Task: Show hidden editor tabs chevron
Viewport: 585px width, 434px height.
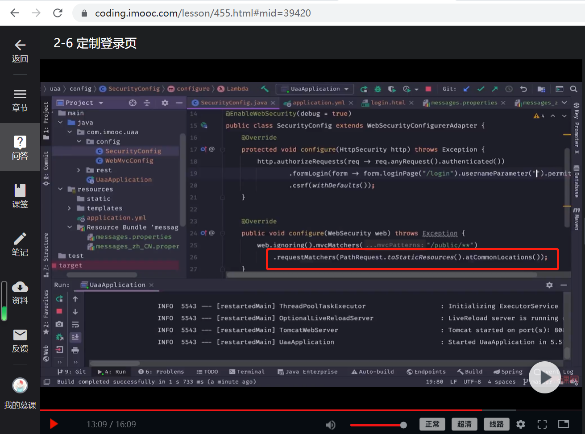Action: (x=564, y=103)
